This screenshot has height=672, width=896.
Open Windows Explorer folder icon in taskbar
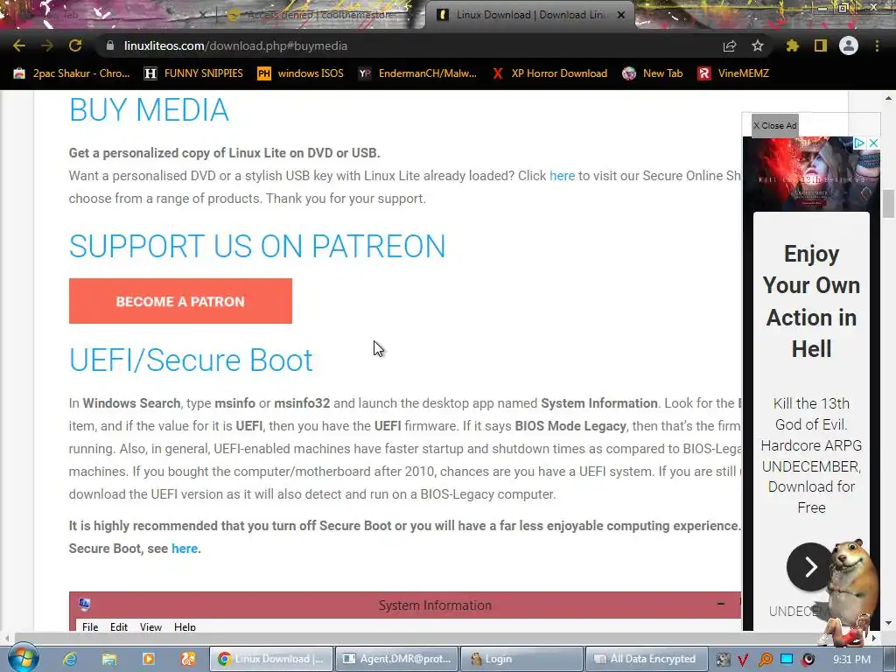(109, 659)
